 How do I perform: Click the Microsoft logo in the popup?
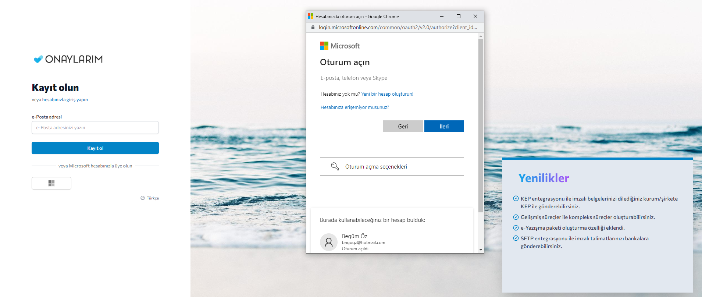coord(324,46)
